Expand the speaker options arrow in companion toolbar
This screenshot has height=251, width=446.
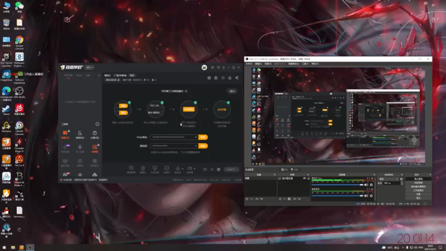click(x=195, y=169)
